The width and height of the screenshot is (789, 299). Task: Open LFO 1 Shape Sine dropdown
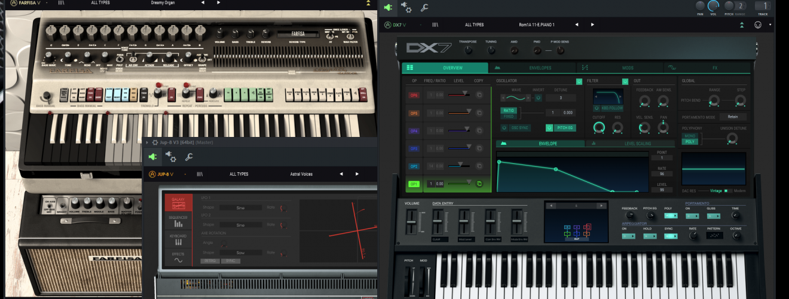click(x=240, y=208)
